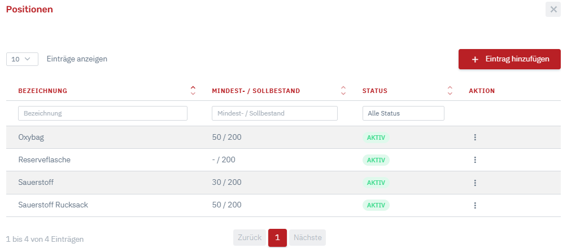Screen dimensions: 567x248
Task: Sort the table by Bezeichnung column arrows
Action: [x=193, y=91]
